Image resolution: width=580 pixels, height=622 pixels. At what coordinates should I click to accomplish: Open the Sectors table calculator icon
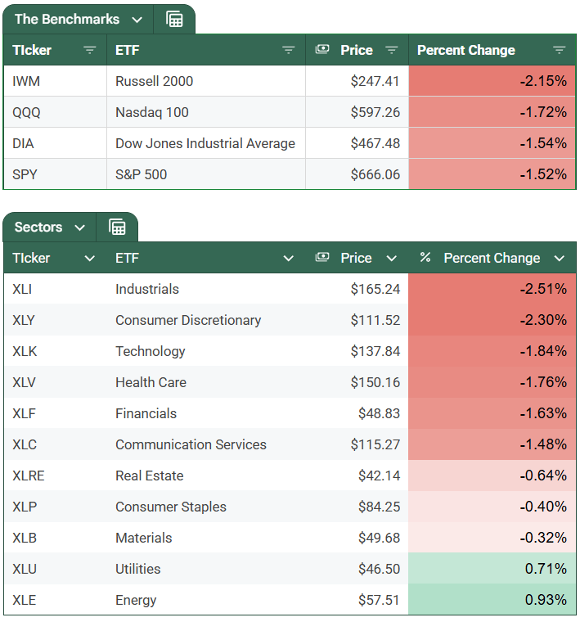117,227
